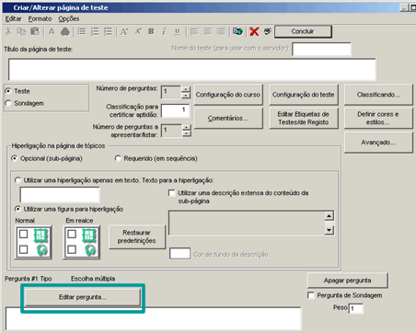
Task: Pick the description background color swatch
Action: pos(179,254)
